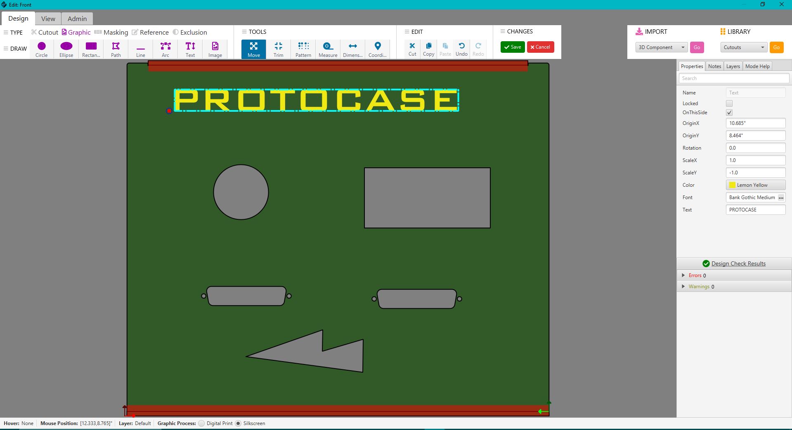
Task: Click the Redo icon
Action: (x=478, y=49)
